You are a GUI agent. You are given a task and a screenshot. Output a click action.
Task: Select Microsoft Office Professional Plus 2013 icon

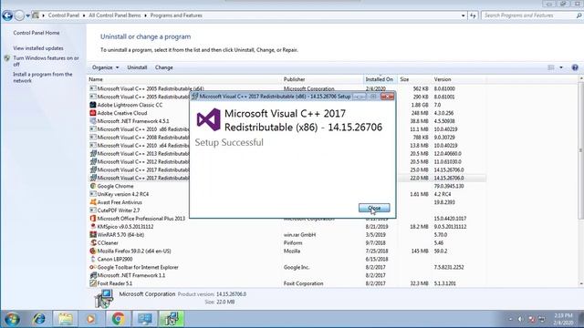(x=93, y=219)
